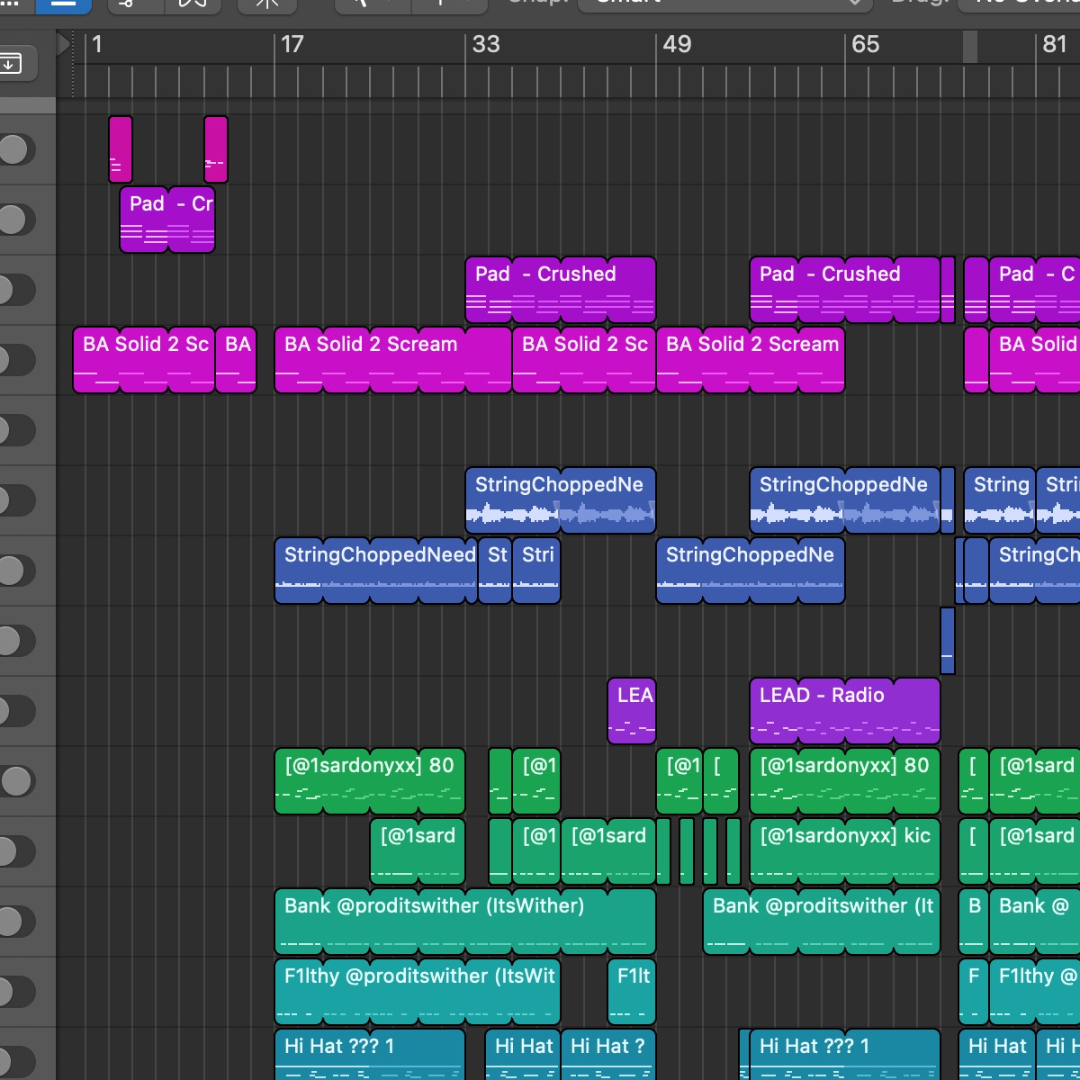Select the Bank @ region at the right edge
Image resolution: width=1080 pixels, height=1080 pixels.
click(x=1035, y=922)
